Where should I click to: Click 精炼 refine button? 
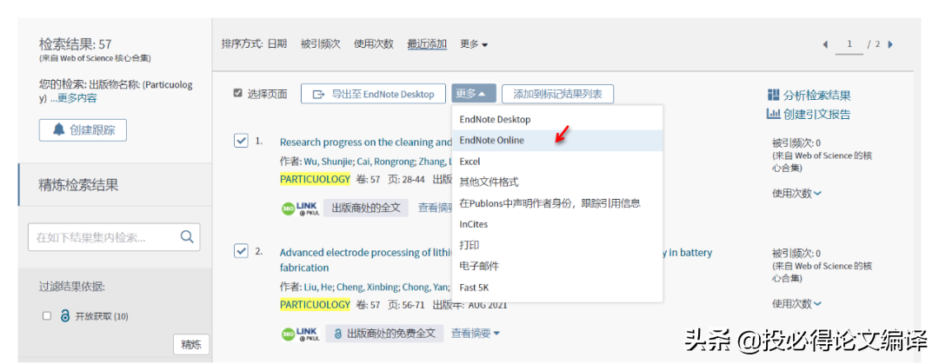[x=191, y=344]
